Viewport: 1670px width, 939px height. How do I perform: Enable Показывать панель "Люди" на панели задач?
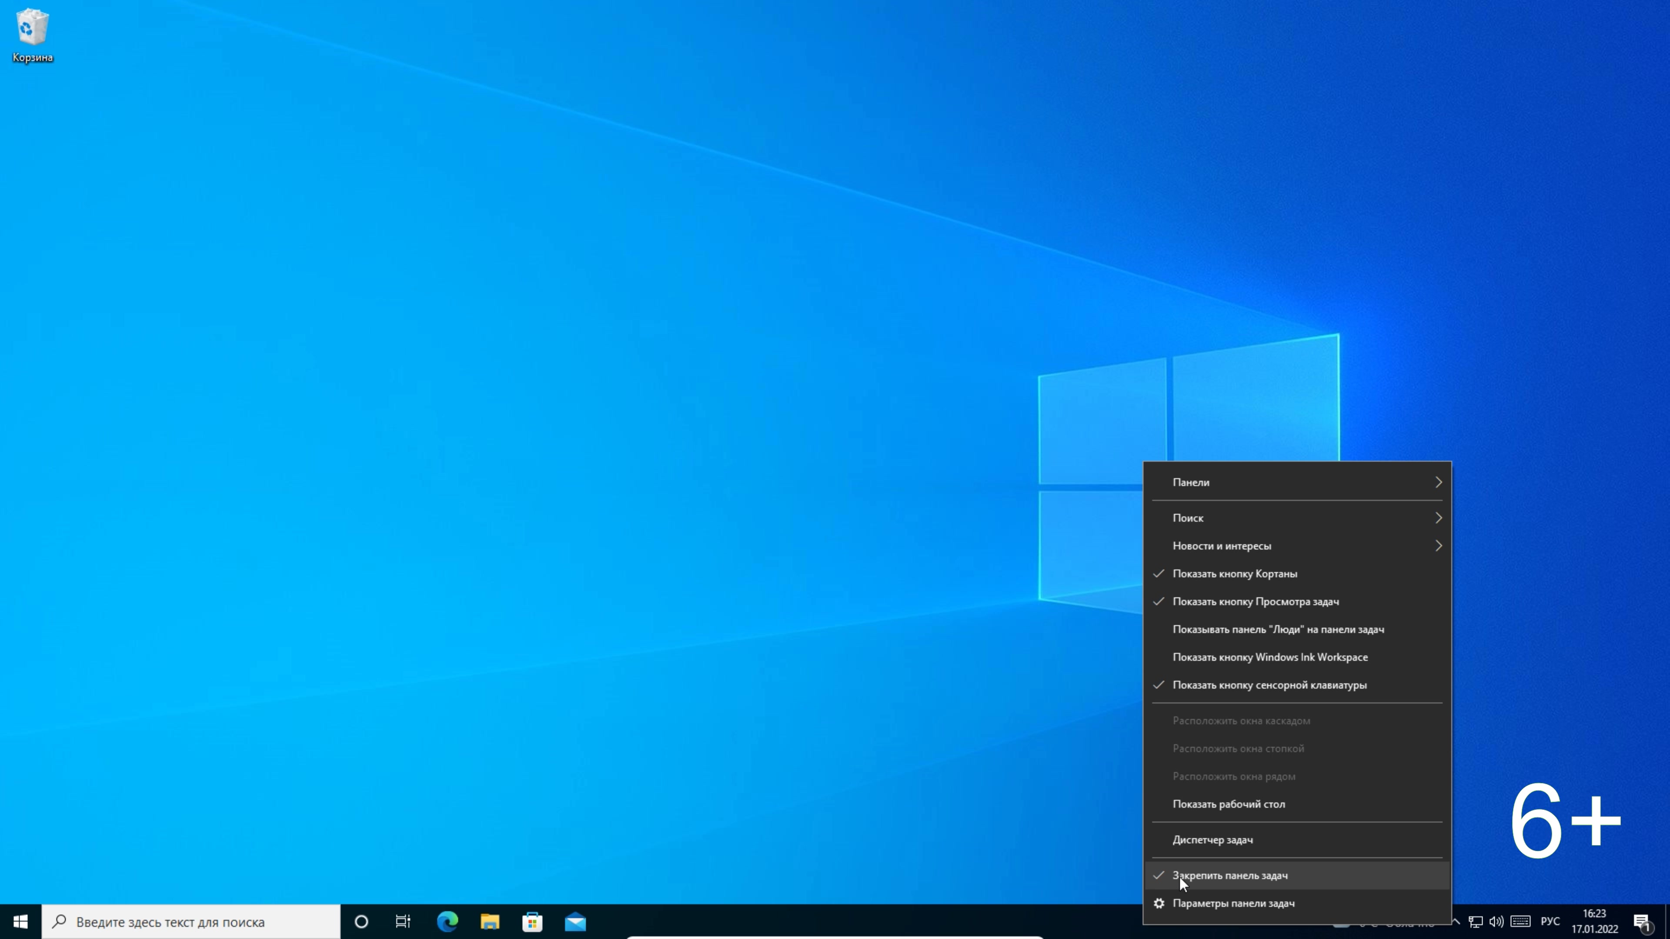1297,629
